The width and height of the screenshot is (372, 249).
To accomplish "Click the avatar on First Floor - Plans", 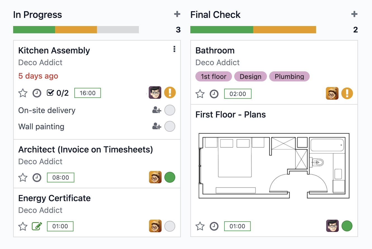I will [332, 226].
